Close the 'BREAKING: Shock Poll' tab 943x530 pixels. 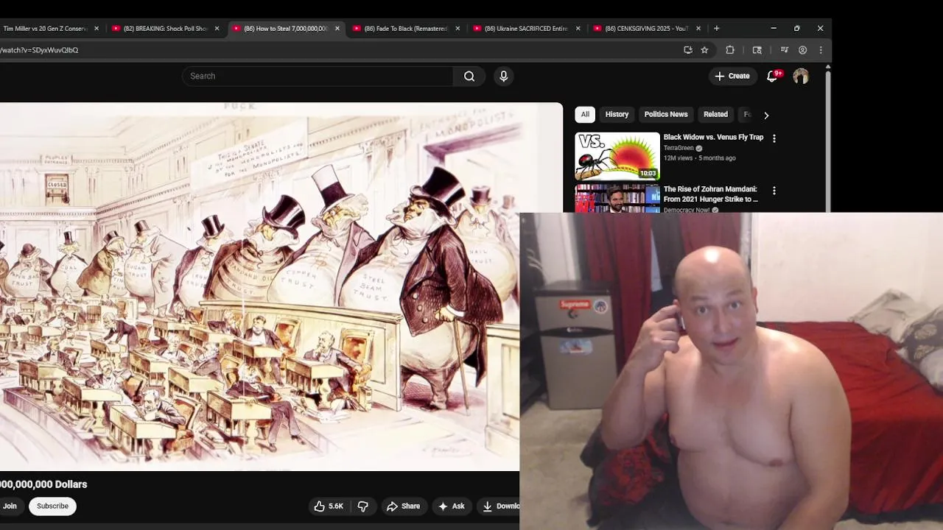(217, 29)
